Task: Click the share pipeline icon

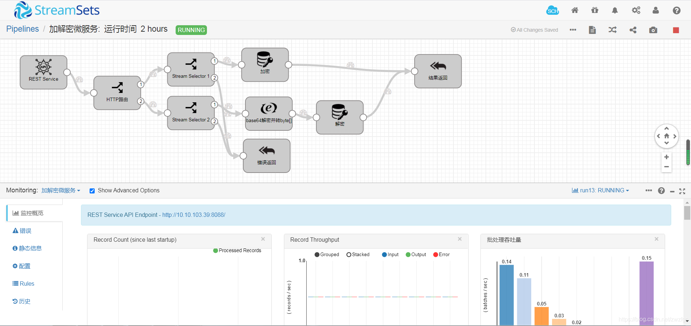Action: [x=633, y=30]
